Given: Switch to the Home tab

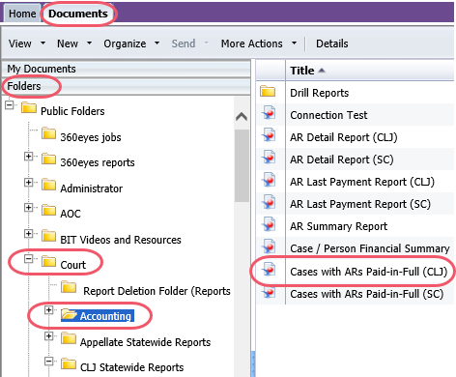Looking at the screenshot, I should (x=22, y=14).
